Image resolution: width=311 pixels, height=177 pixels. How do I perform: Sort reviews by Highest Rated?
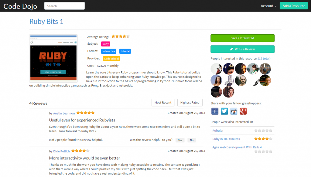[x=190, y=103]
